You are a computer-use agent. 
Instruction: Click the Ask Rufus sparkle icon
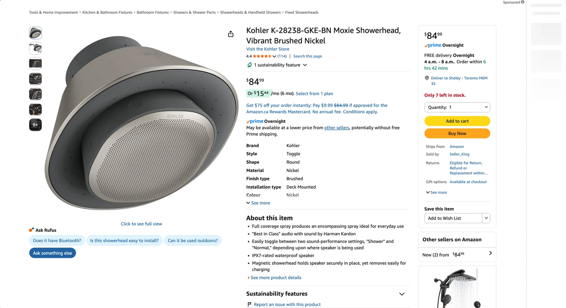[31, 230]
